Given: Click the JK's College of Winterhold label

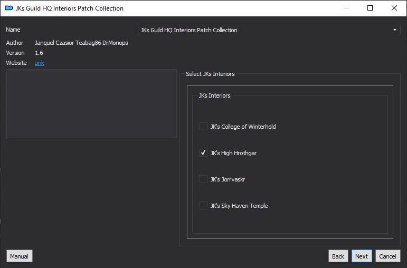Looking at the screenshot, I should (x=243, y=126).
